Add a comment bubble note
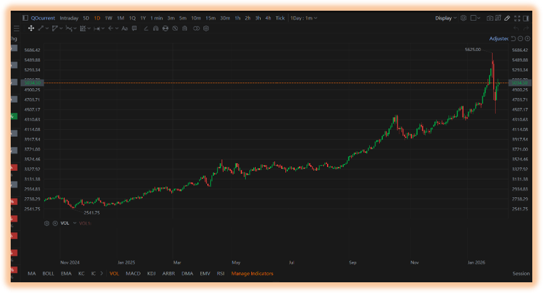Image resolution: width=543 pixels, height=293 pixels. tap(134, 28)
